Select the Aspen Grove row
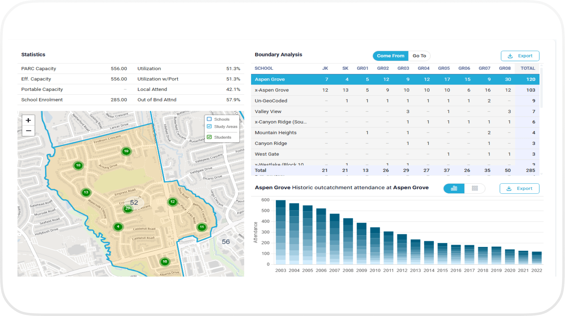The image size is (565, 316). point(395,79)
